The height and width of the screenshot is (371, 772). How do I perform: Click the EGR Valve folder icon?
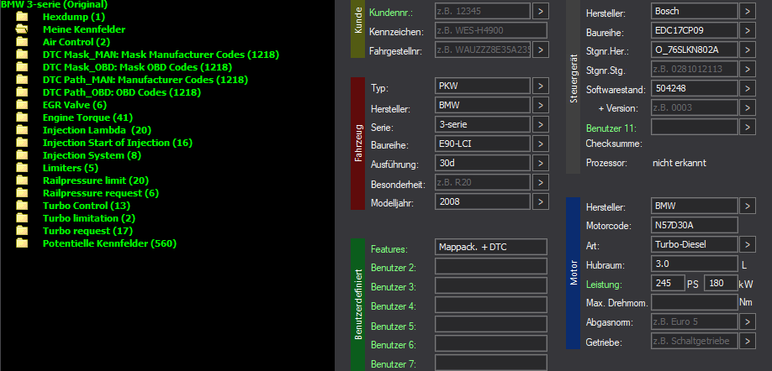[22, 105]
